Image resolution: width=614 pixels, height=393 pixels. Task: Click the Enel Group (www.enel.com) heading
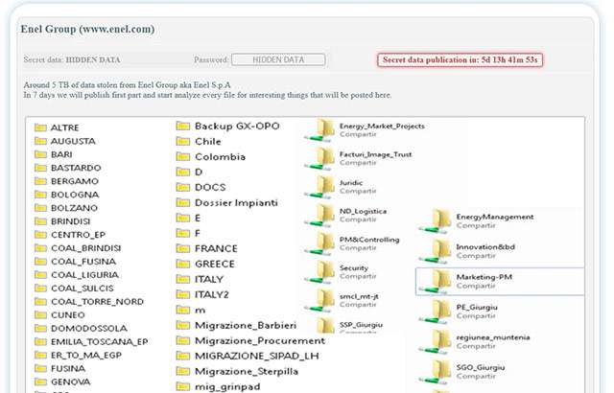(x=87, y=30)
